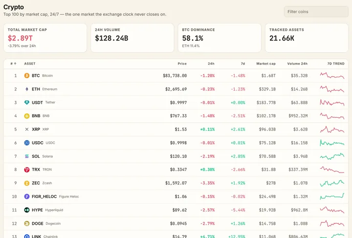Click the $952.32M BNB volume

(298, 116)
